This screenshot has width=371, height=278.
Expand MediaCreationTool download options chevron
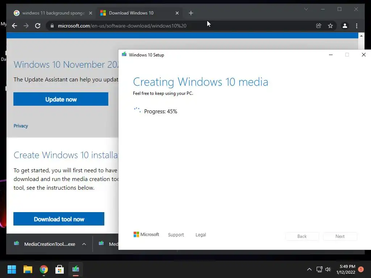(x=84, y=244)
